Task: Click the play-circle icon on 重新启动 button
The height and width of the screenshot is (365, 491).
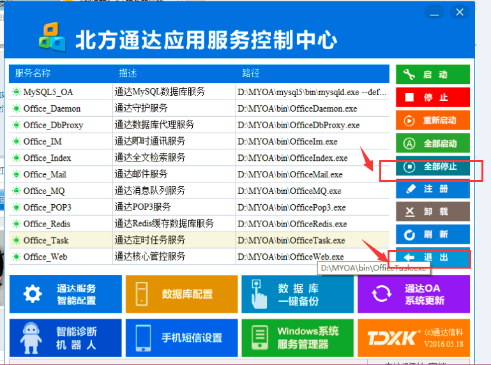Action: coord(409,121)
